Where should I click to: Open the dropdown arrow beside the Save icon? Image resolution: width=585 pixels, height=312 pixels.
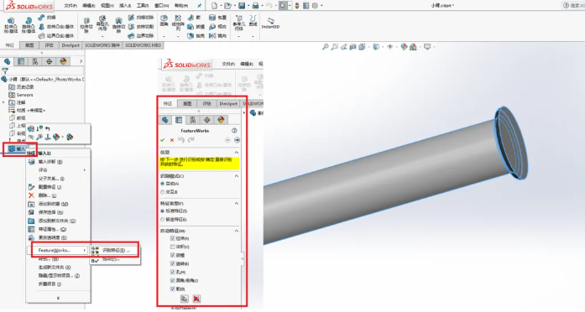pos(248,6)
